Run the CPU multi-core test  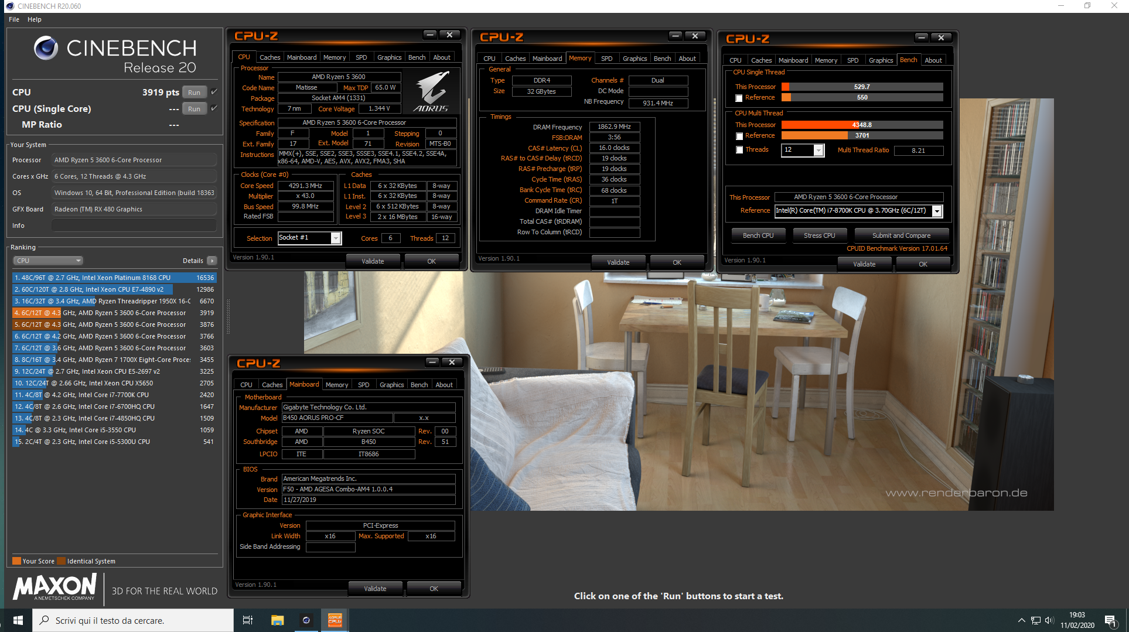195,93
